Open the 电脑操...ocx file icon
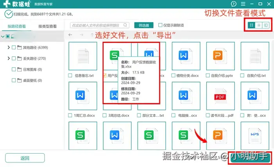This screenshot has height=167, width=274. coord(186,96)
